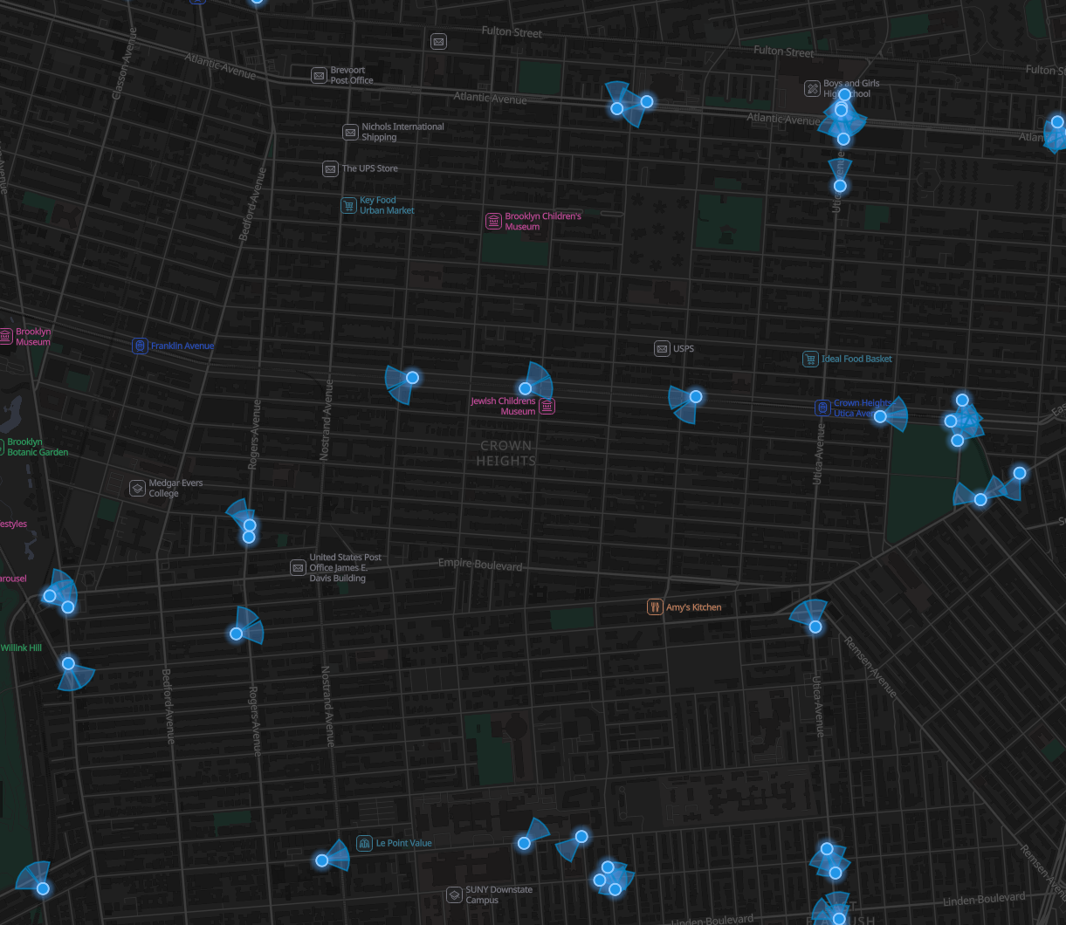Click the Linden Boulevard label at right edge

pyautogui.click(x=985, y=900)
